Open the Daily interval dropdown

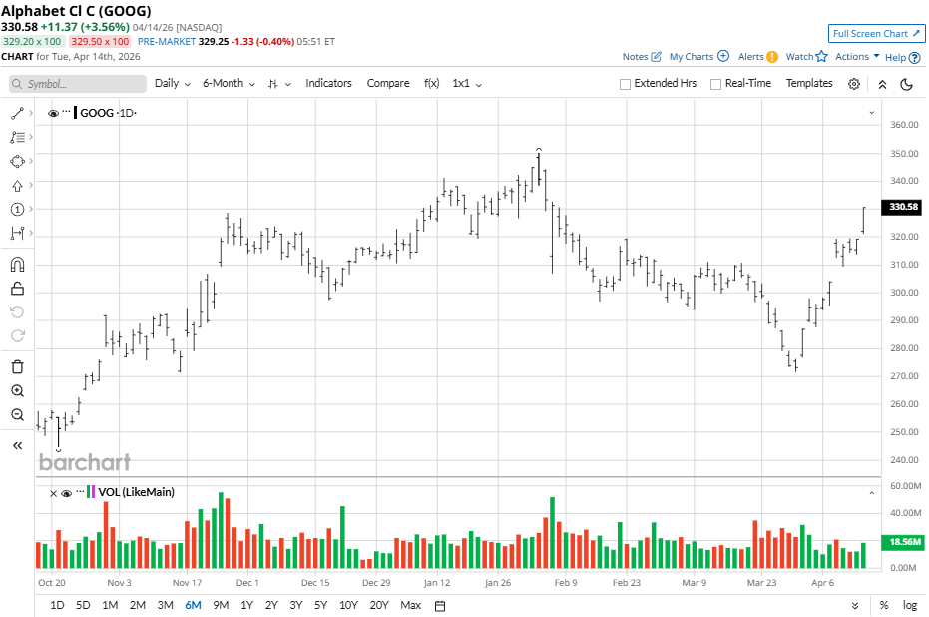pyautogui.click(x=172, y=84)
